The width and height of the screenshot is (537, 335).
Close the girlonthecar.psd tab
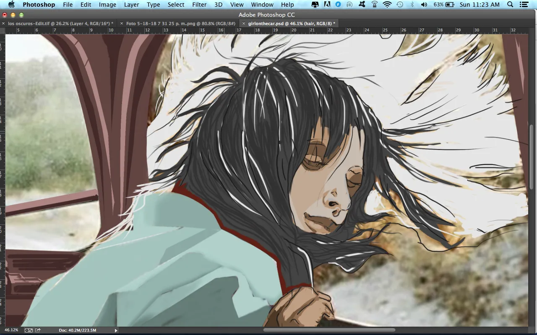pos(244,23)
